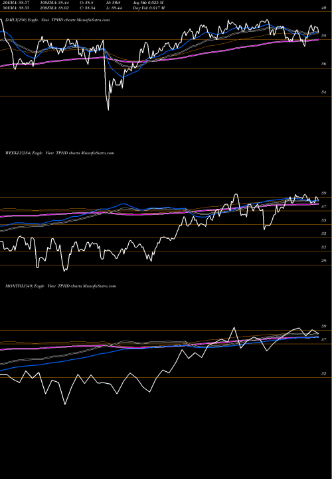The height and width of the screenshot is (479, 332).
Task: Click the WEEKLY(284) Eagle View chart title
Action: [60, 153]
